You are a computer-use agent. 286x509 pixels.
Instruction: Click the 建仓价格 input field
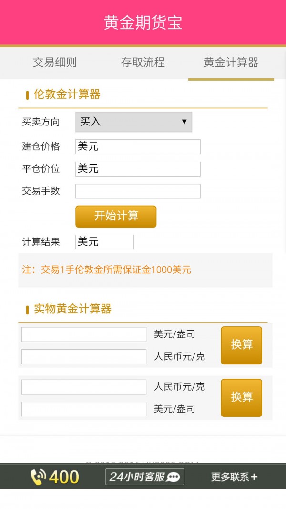pos(137,146)
